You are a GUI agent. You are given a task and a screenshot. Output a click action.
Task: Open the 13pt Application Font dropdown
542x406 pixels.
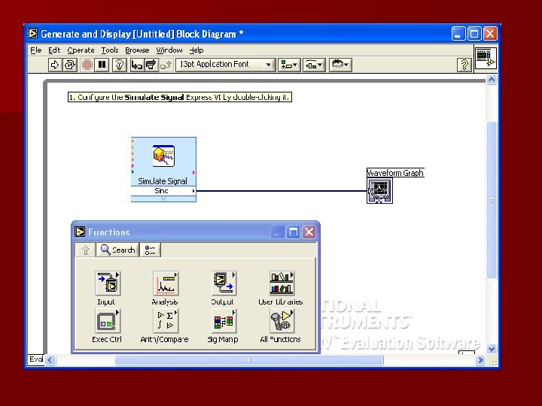pyautogui.click(x=226, y=65)
